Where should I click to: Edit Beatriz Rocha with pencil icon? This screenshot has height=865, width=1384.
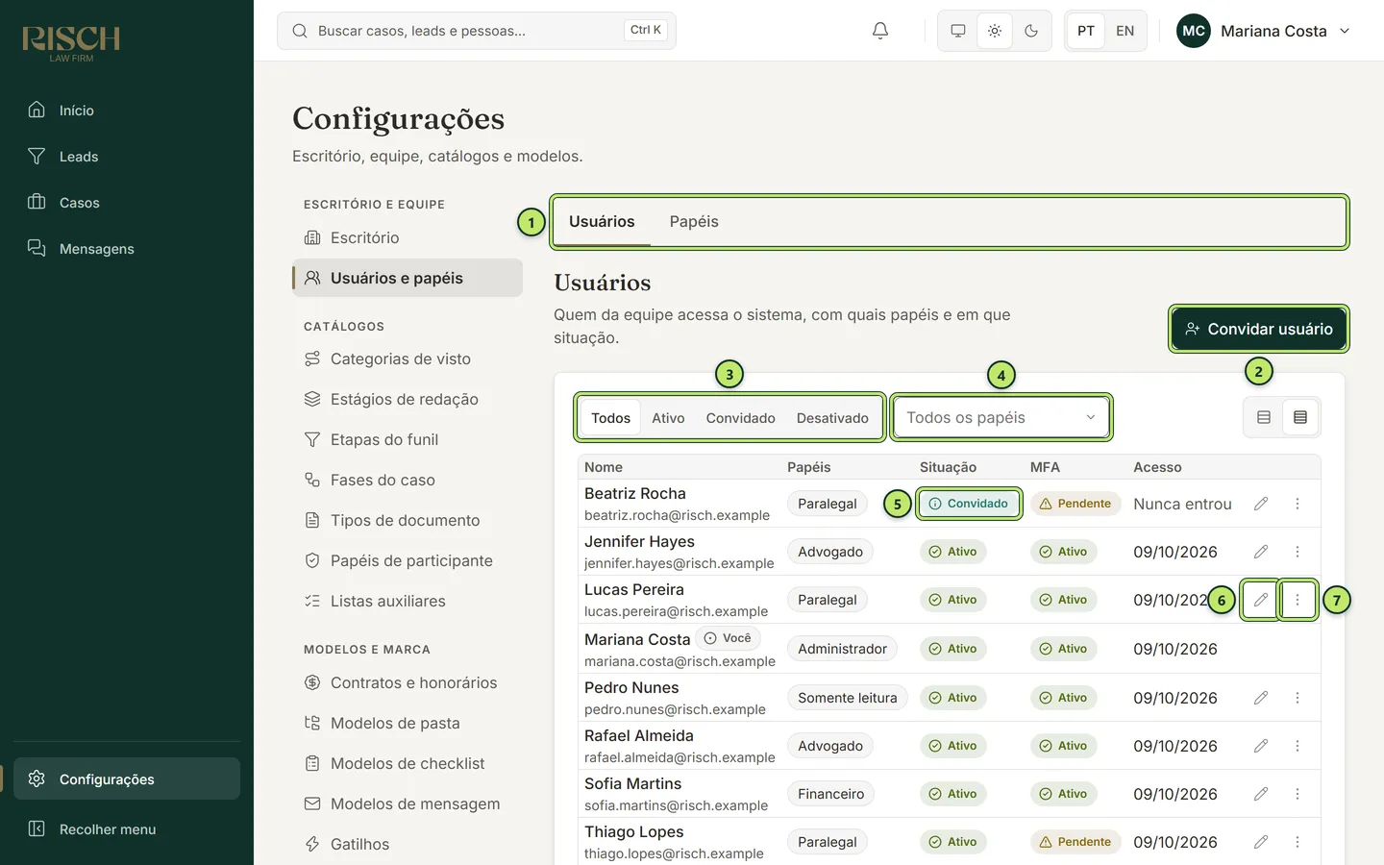[x=1261, y=504]
